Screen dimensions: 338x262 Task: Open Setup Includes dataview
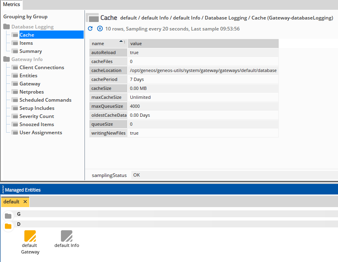(x=37, y=108)
